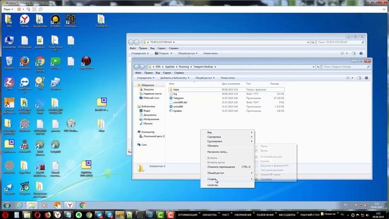The width and height of the screenshot is (389, 219).
Task: Open Yandex browser in VM taskbar
Action: pyautogui.click(x=70, y=206)
